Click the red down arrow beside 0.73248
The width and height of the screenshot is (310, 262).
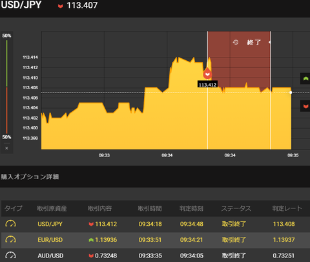click(91, 256)
